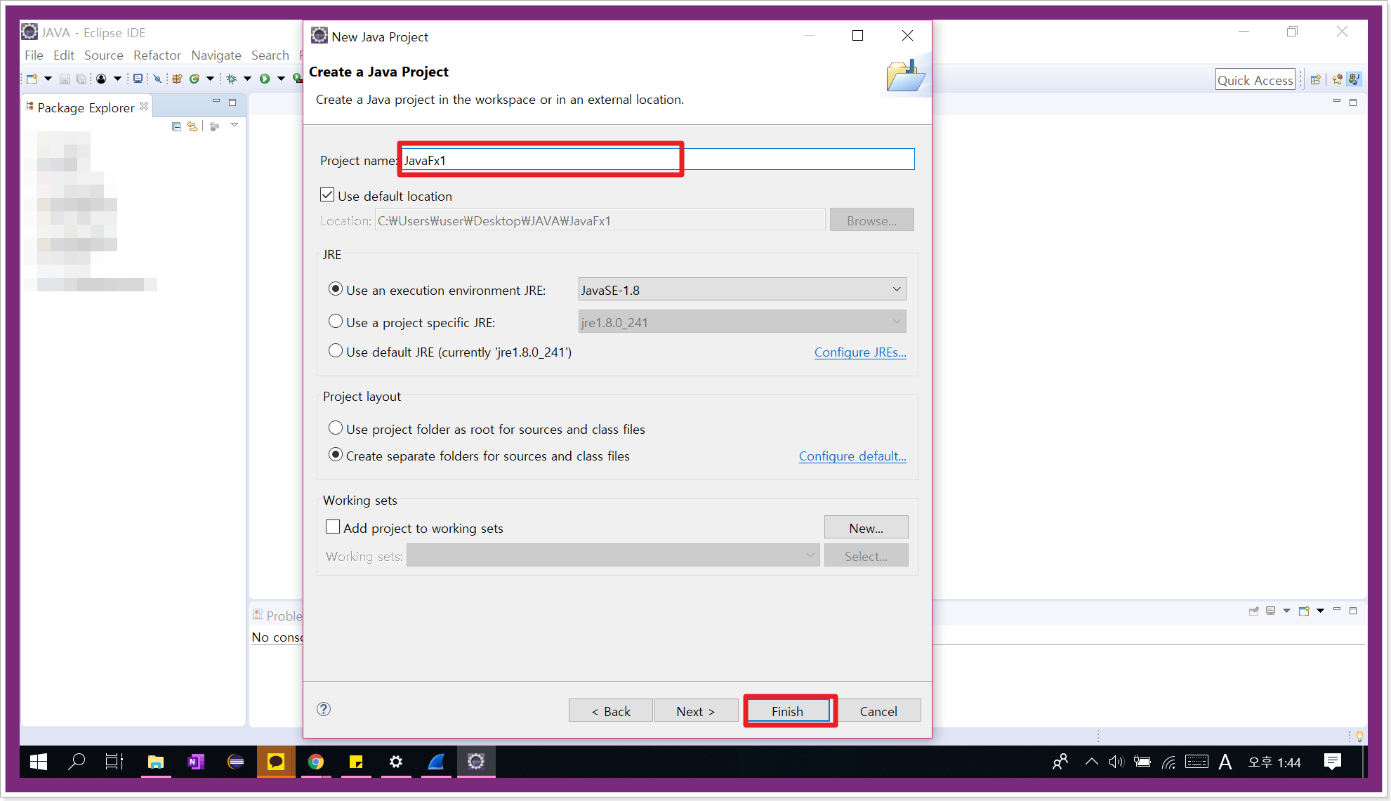Click the Open Console icon
Screen dimensions: 1391x801
[1304, 611]
